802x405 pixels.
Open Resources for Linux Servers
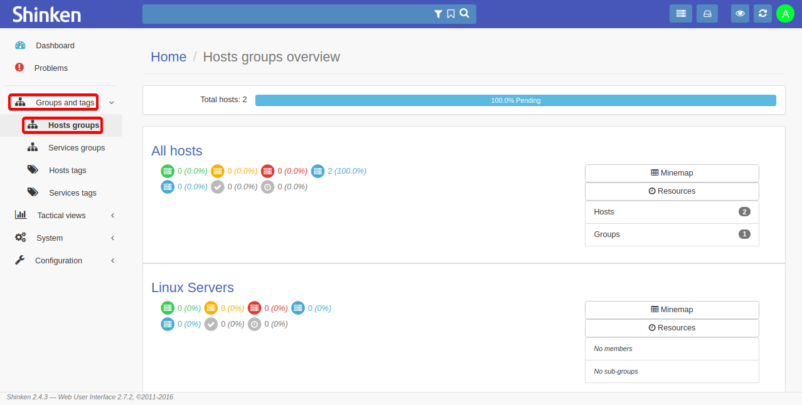tap(672, 328)
